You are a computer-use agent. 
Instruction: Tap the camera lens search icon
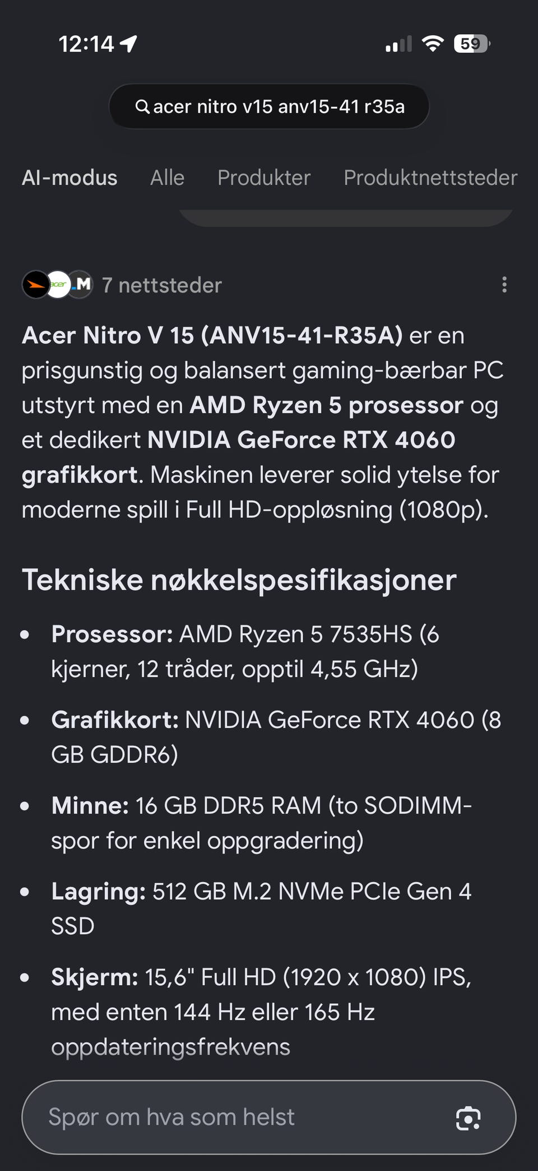tap(468, 1118)
